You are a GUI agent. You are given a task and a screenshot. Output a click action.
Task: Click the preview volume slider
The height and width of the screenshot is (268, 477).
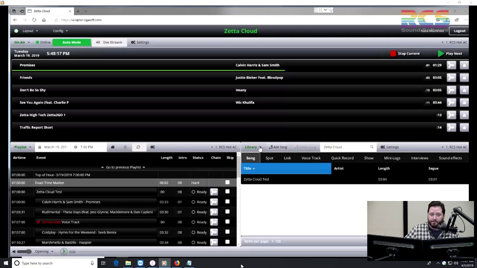(x=24, y=252)
